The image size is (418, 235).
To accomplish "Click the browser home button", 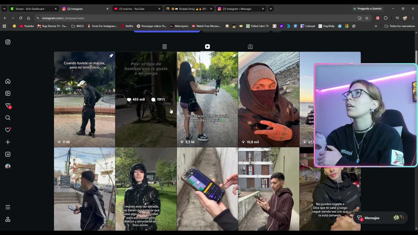I will [28, 18].
